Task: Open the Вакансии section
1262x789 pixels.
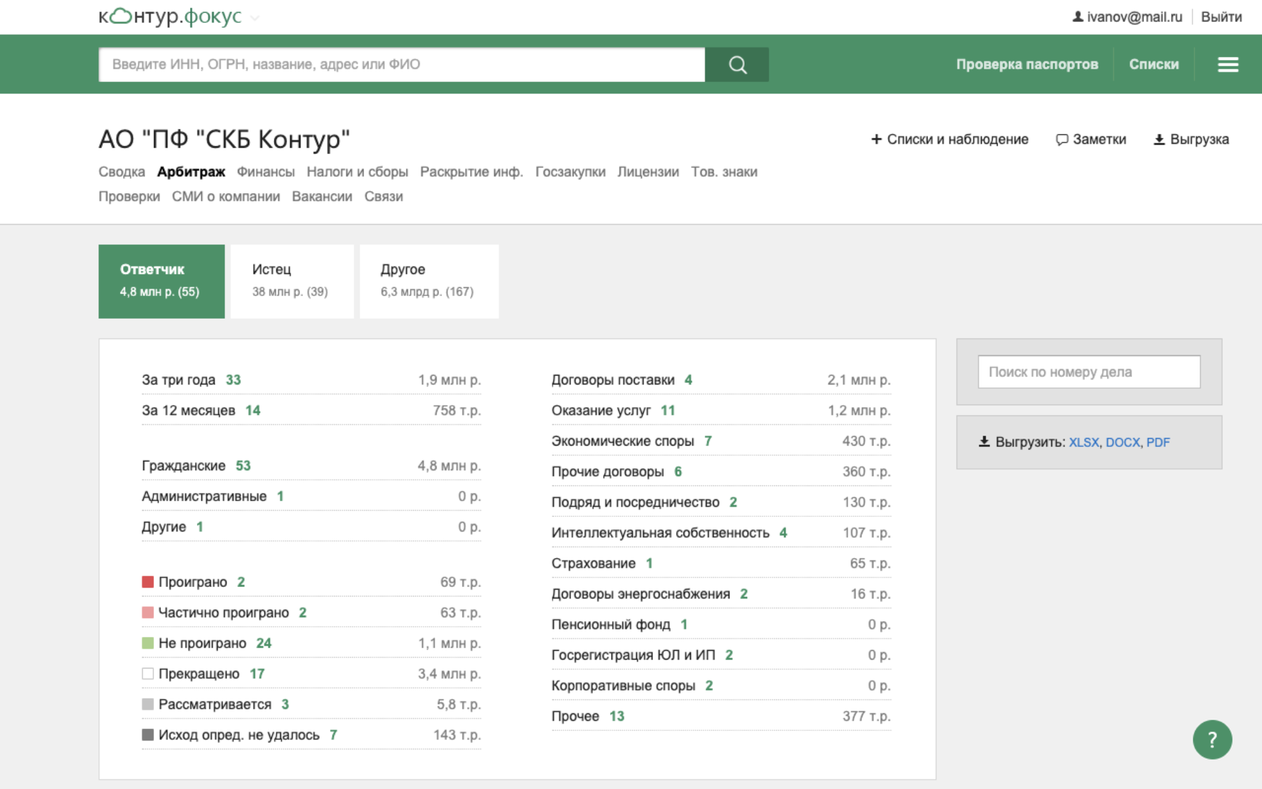Action: point(322,196)
